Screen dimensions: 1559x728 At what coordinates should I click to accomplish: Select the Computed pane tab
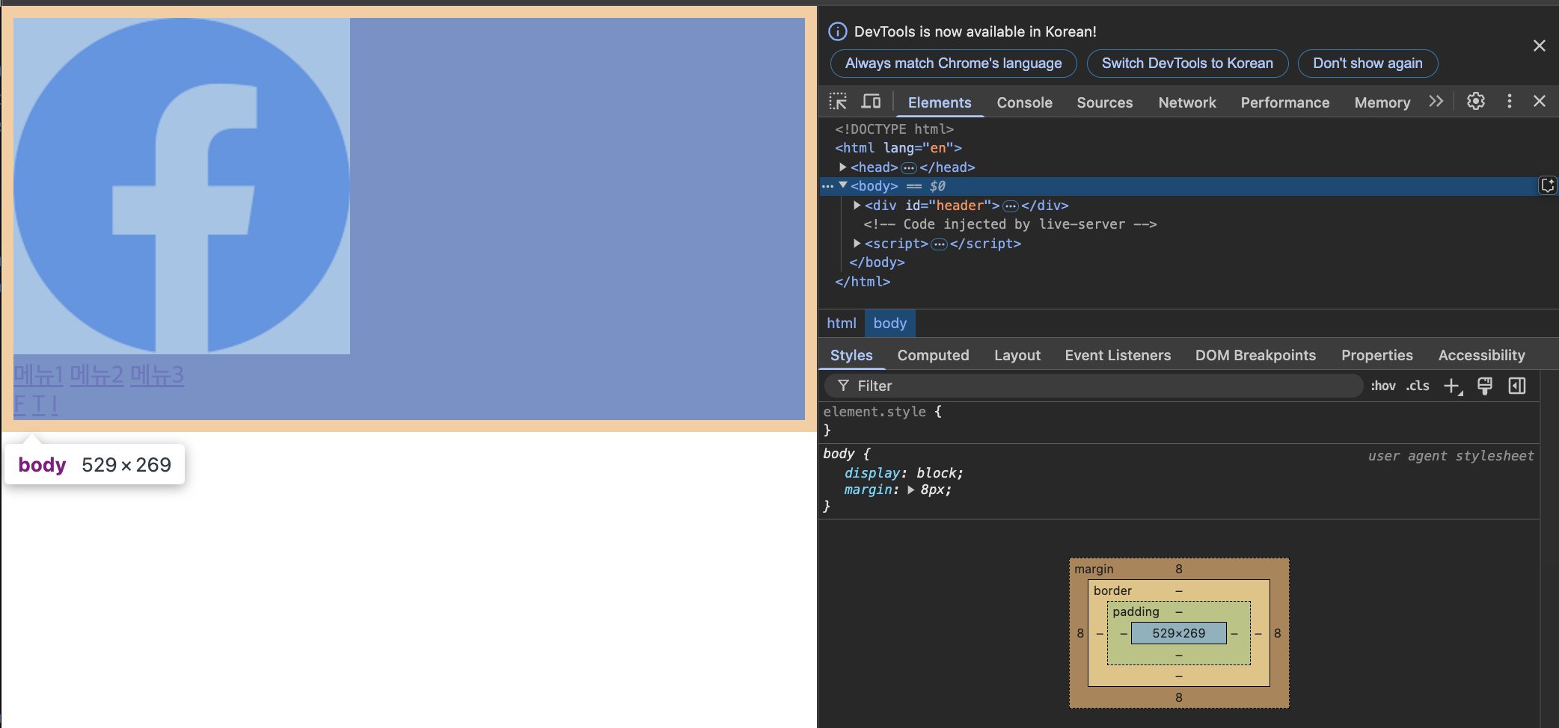click(x=933, y=355)
